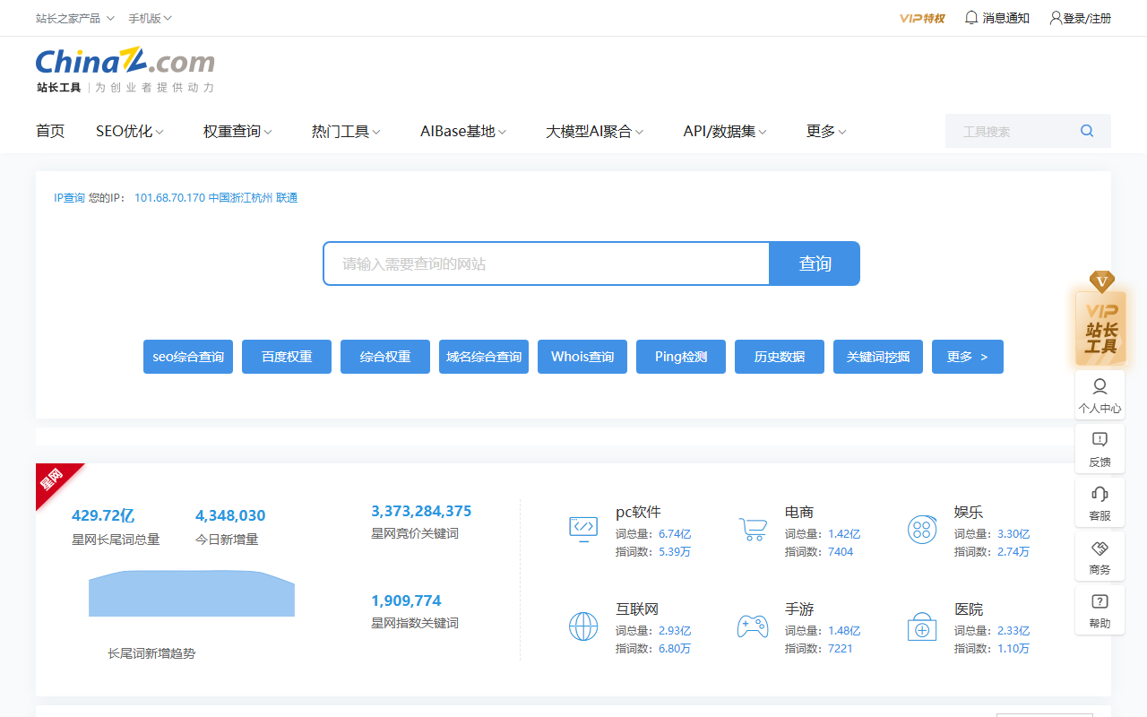Click 更多 > tools button

[968, 357]
